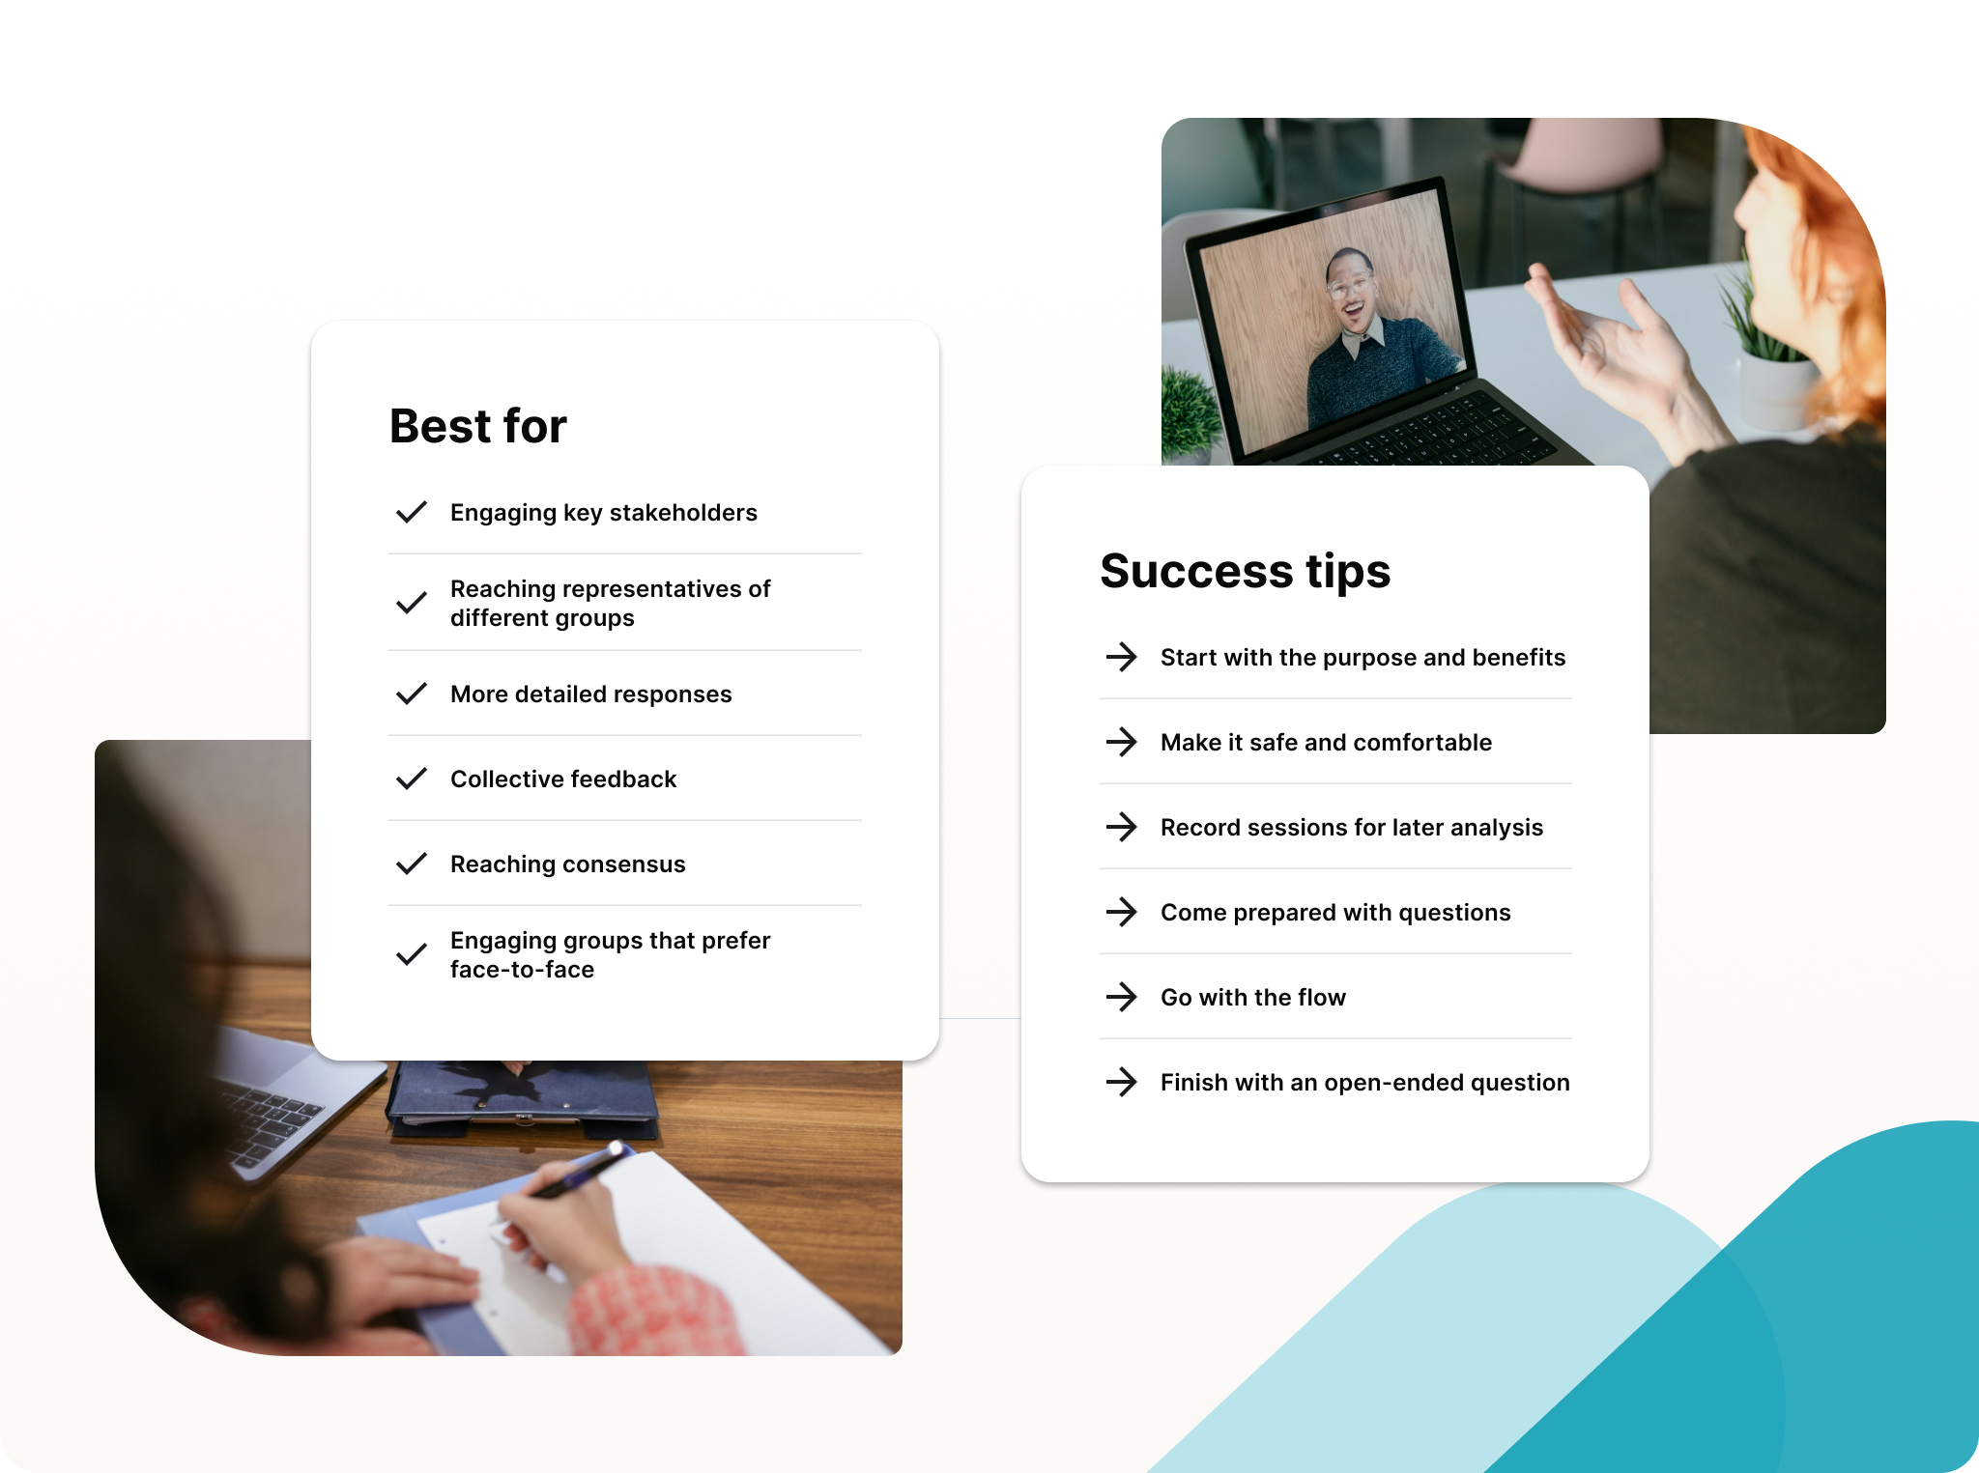This screenshot has height=1473, width=1979.
Task: Click the arrow icon for 'Come prepared with questions'
Action: (x=1124, y=912)
